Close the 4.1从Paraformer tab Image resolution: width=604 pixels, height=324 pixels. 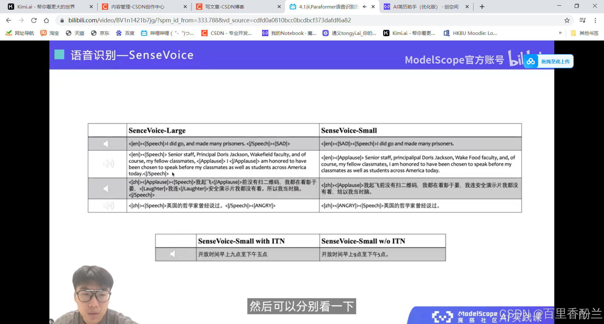373,7
